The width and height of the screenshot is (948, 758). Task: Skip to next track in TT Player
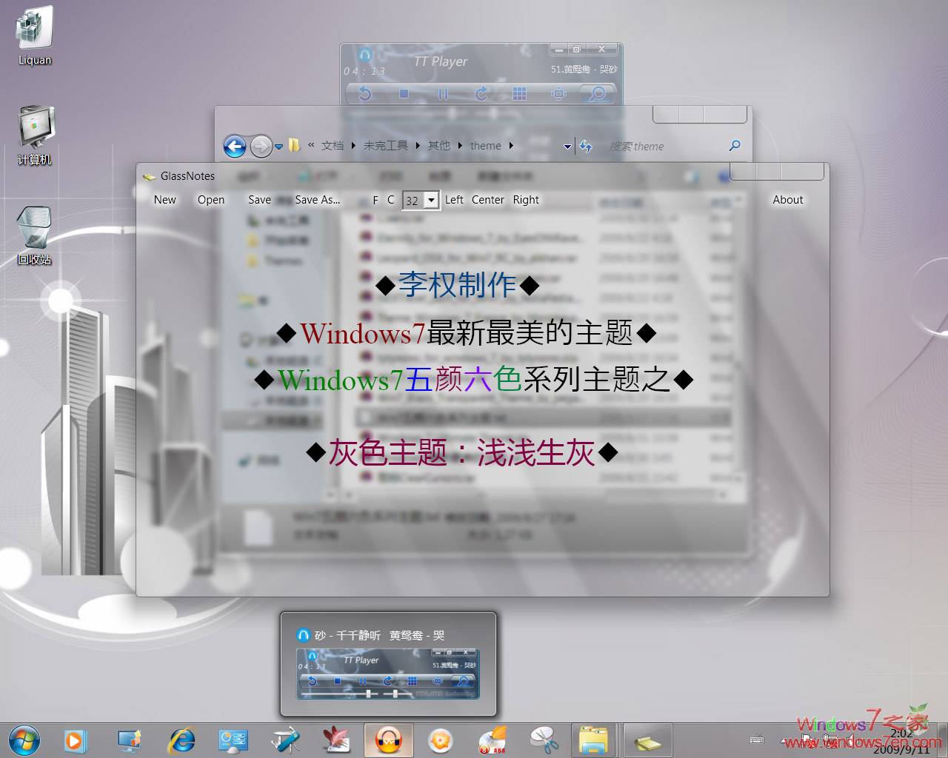pos(481,93)
